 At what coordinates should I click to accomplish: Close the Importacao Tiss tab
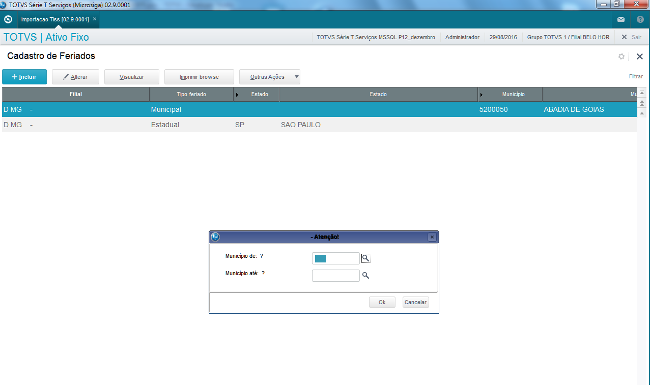pyautogui.click(x=95, y=19)
